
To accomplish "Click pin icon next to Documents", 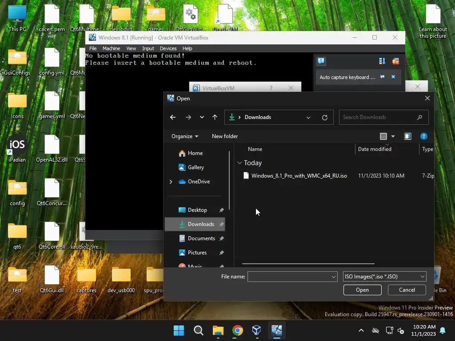I will click(x=221, y=238).
